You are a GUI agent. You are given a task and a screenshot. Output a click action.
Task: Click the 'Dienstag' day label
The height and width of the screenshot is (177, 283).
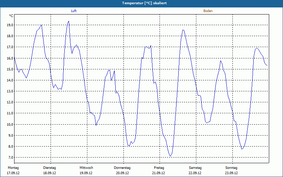(50, 168)
